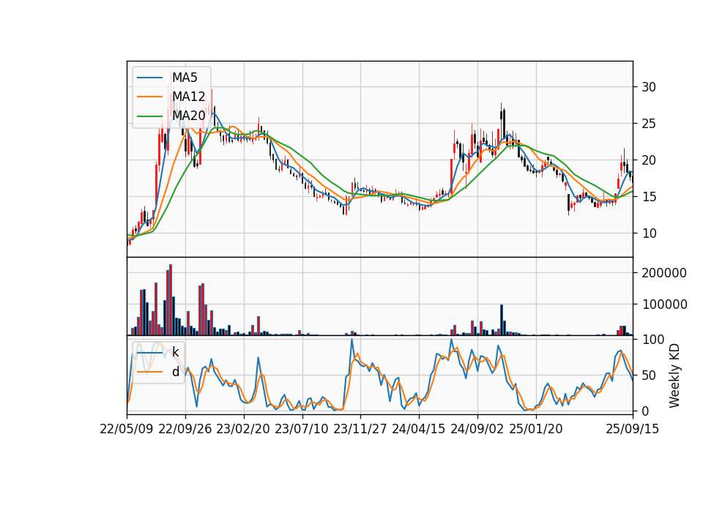Click the KD axis value 50
Image resolution: width=703 pixels, height=505 pixels.
(x=649, y=375)
